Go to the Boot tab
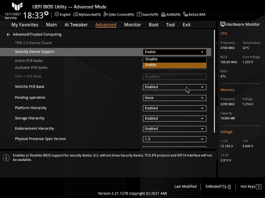The height and width of the screenshot is (198, 265). pos(153,25)
